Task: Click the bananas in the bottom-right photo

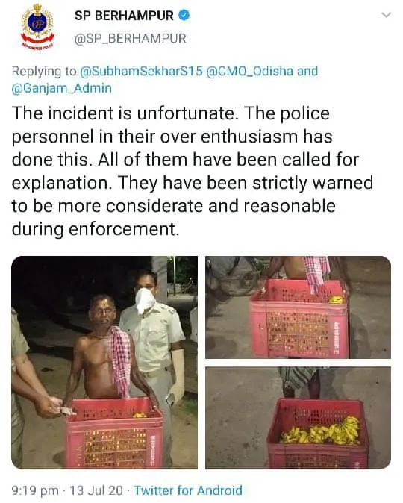Action: [x=321, y=431]
